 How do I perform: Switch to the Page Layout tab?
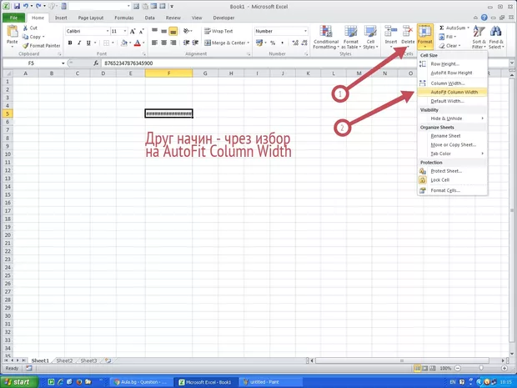pyautogui.click(x=90, y=17)
